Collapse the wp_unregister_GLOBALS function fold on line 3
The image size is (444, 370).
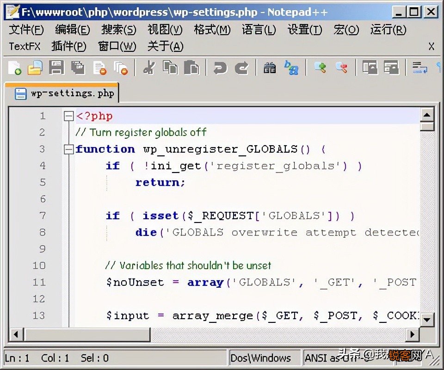(x=68, y=149)
